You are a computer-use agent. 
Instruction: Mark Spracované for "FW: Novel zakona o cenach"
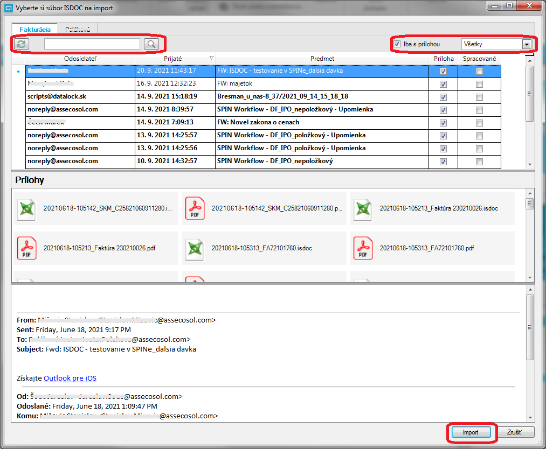pos(480,123)
